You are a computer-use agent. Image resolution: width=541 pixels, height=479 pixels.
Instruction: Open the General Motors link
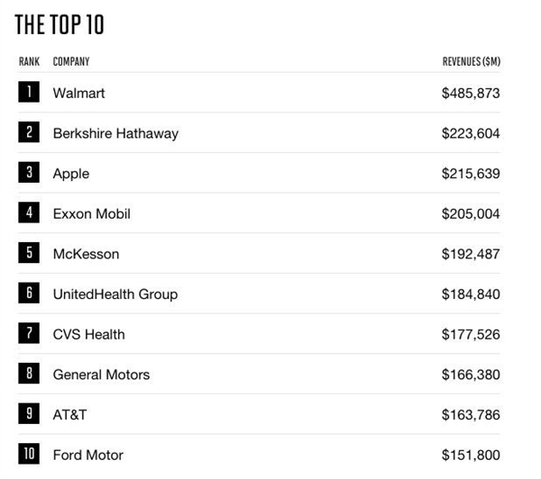tap(101, 375)
